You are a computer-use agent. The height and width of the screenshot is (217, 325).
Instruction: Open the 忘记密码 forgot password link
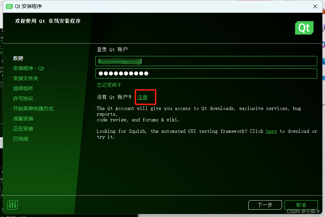click(109, 85)
